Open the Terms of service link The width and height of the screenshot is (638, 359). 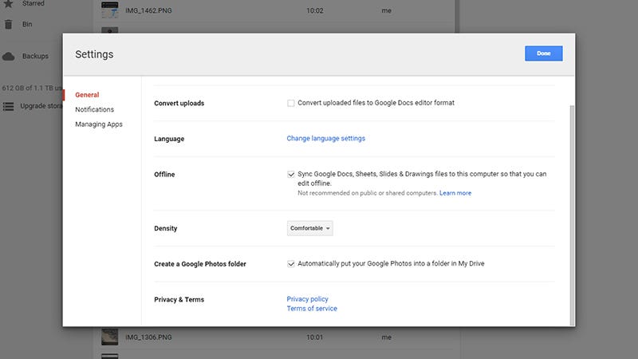tap(312, 309)
